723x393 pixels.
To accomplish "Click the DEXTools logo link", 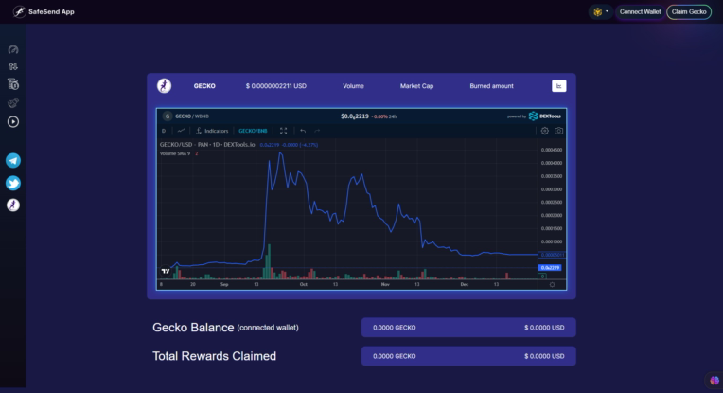I will tap(544, 116).
